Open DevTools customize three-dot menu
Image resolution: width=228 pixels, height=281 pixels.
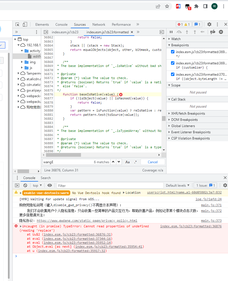[x=217, y=24]
